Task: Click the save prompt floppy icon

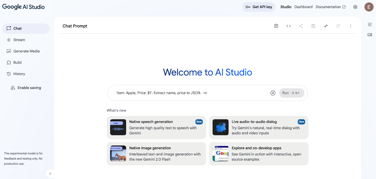Action: pos(313,26)
